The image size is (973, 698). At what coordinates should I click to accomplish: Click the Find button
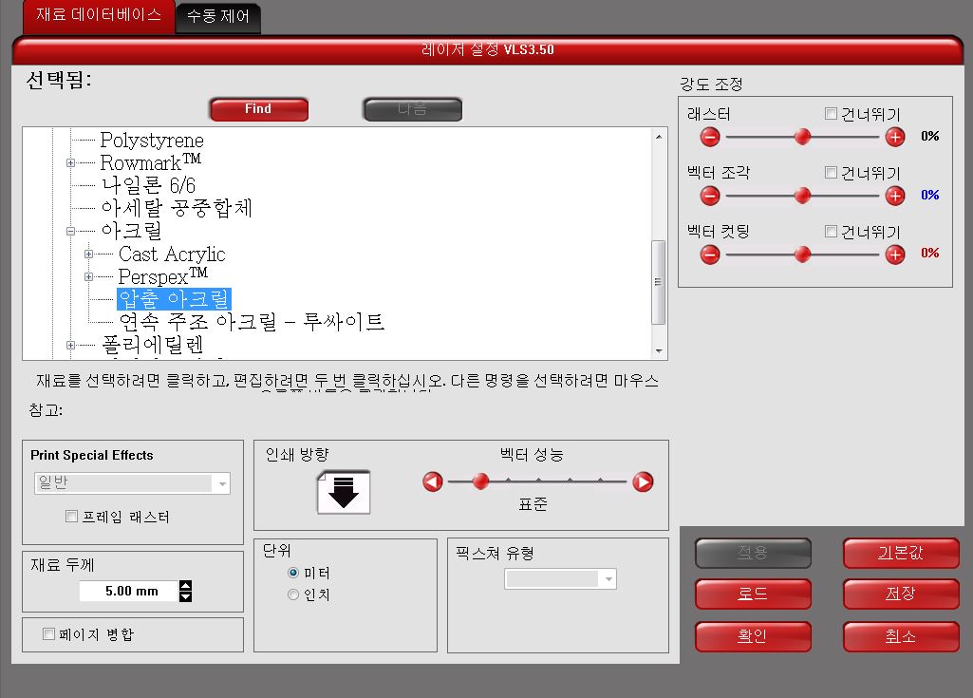click(x=259, y=109)
